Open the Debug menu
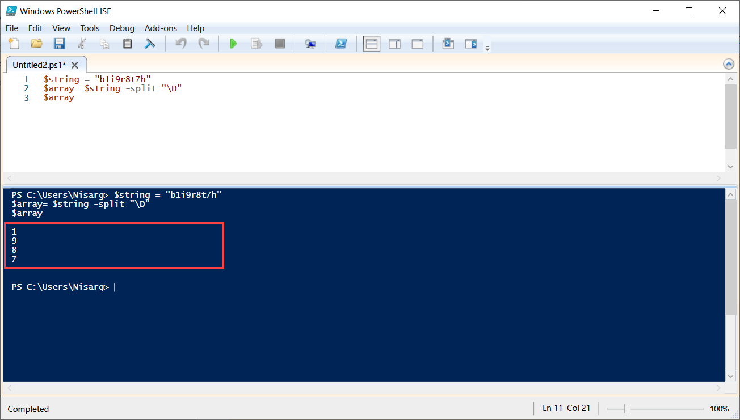This screenshot has width=740, height=420. 121,28
